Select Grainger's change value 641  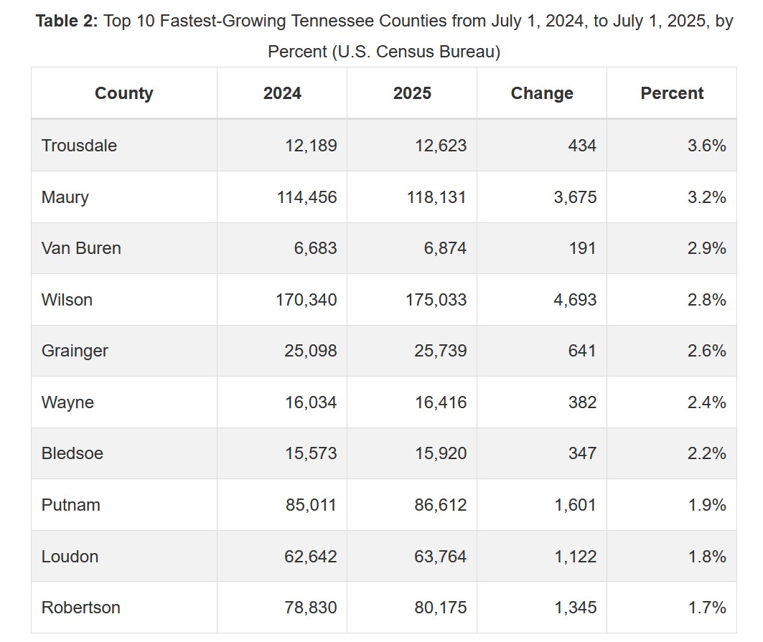click(581, 351)
